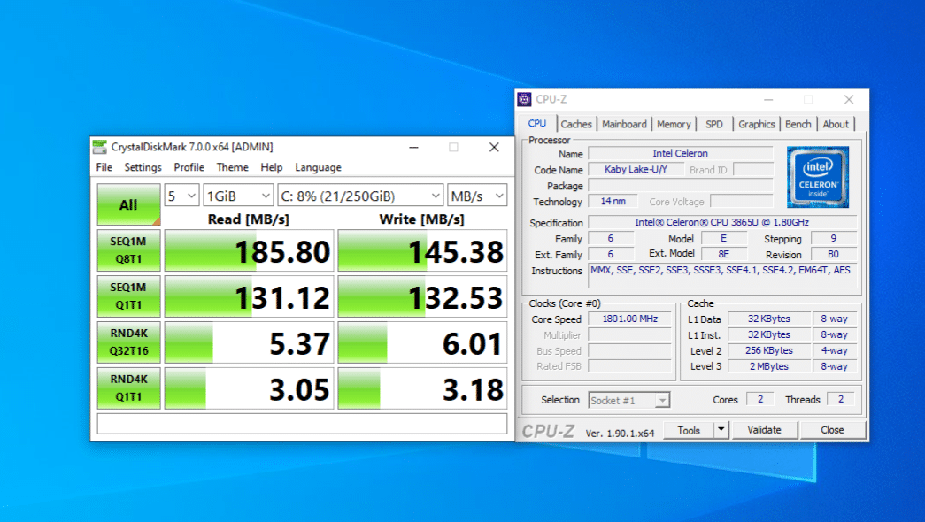This screenshot has width=925, height=522.
Task: Start the RND4K Q32T16 test
Action: (128, 342)
